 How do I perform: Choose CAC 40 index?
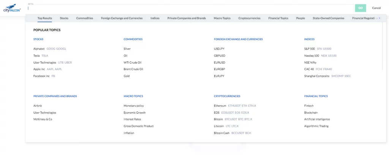click(x=318, y=69)
